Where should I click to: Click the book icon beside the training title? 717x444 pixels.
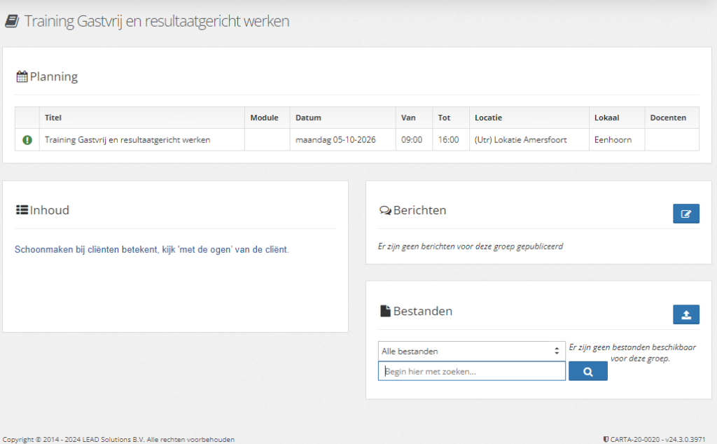pos(12,21)
